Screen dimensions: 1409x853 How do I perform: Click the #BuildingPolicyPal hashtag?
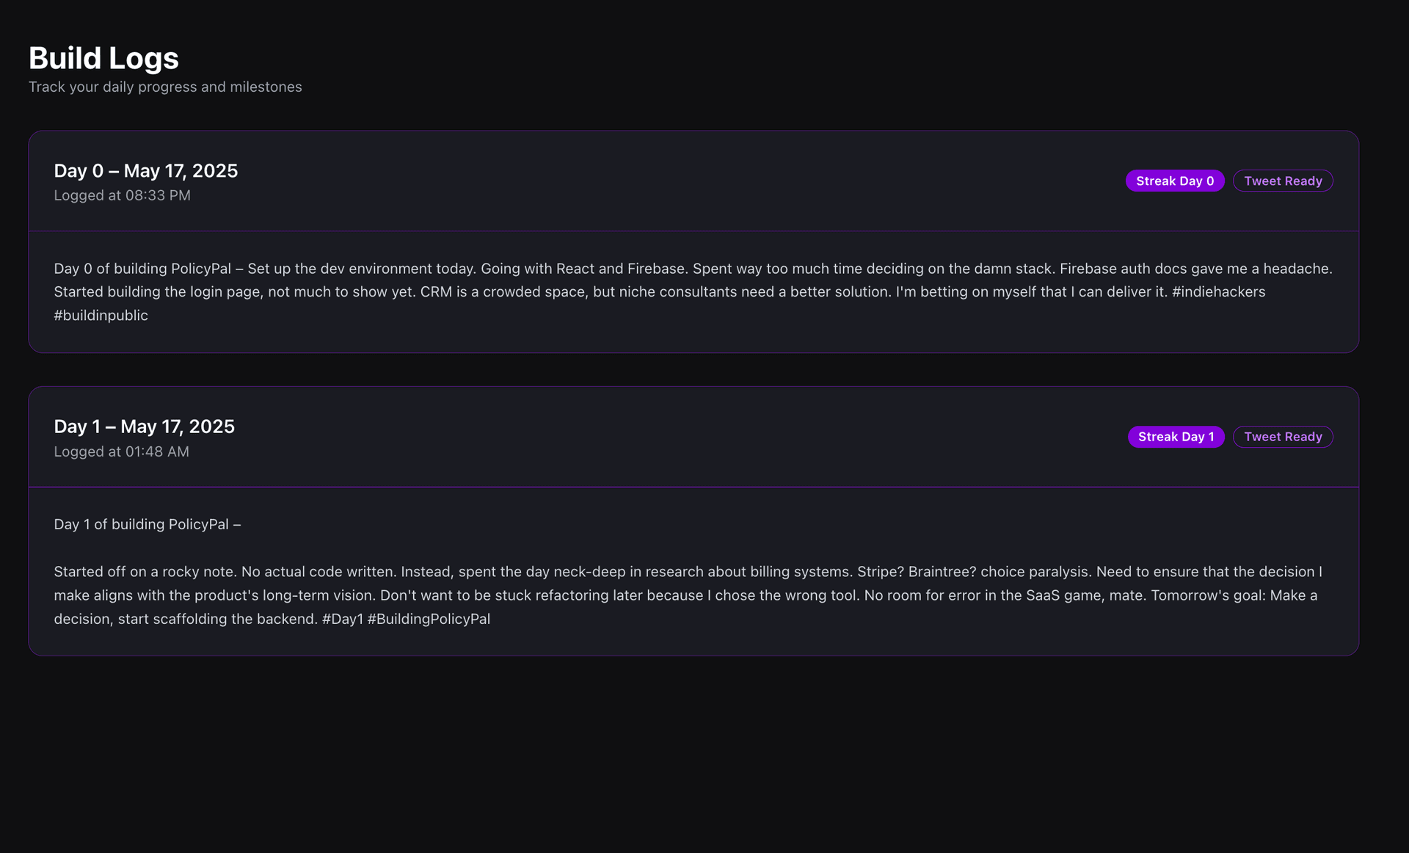tap(429, 619)
